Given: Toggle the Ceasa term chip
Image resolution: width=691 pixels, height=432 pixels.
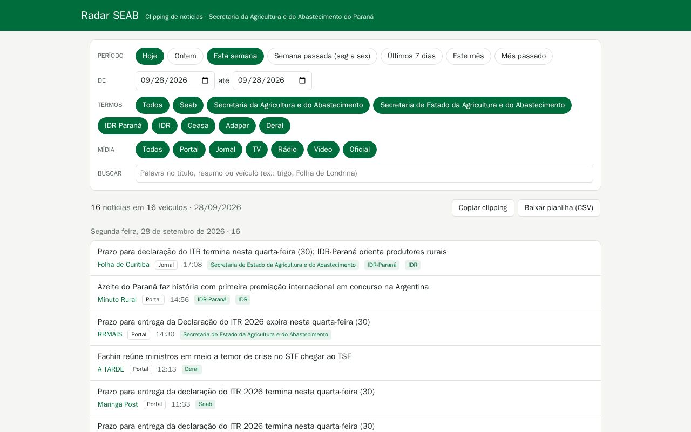Looking at the screenshot, I should [198, 126].
